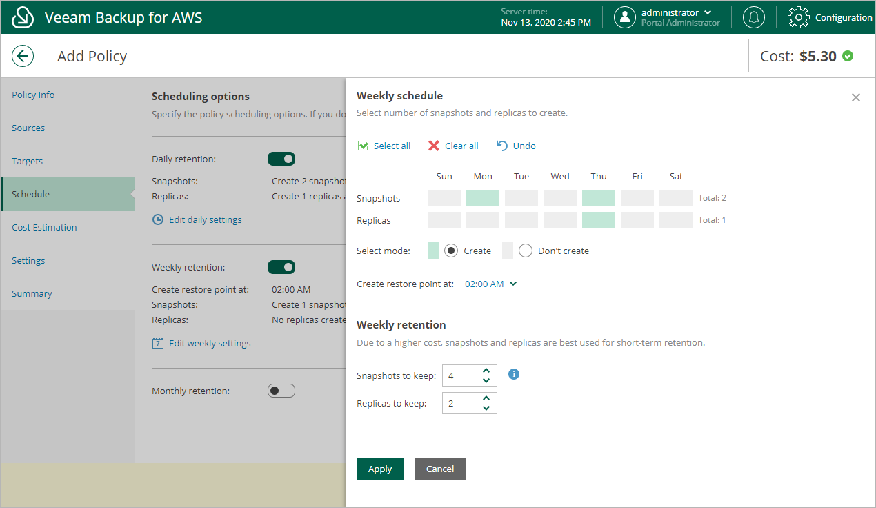876x508 pixels.
Task: Toggle Replicas cell for Friday
Action: pos(637,220)
